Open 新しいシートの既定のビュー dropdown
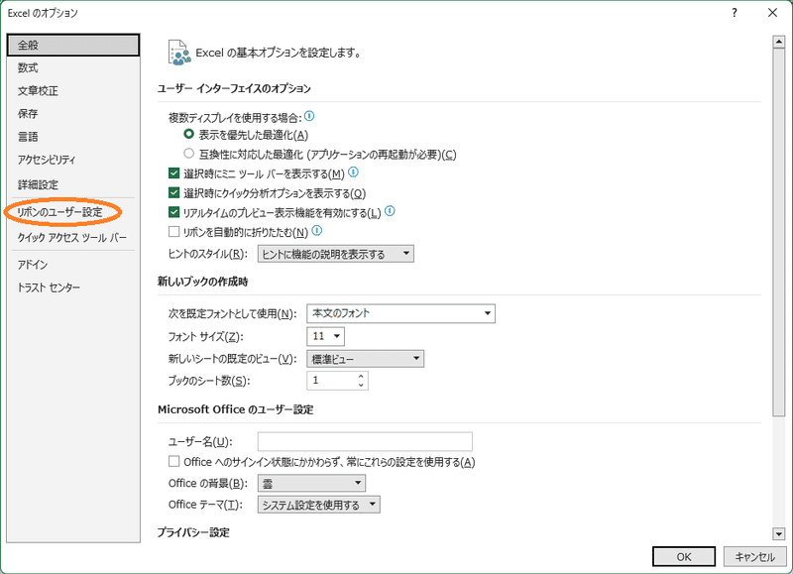This screenshot has height=574, width=793. (365, 359)
